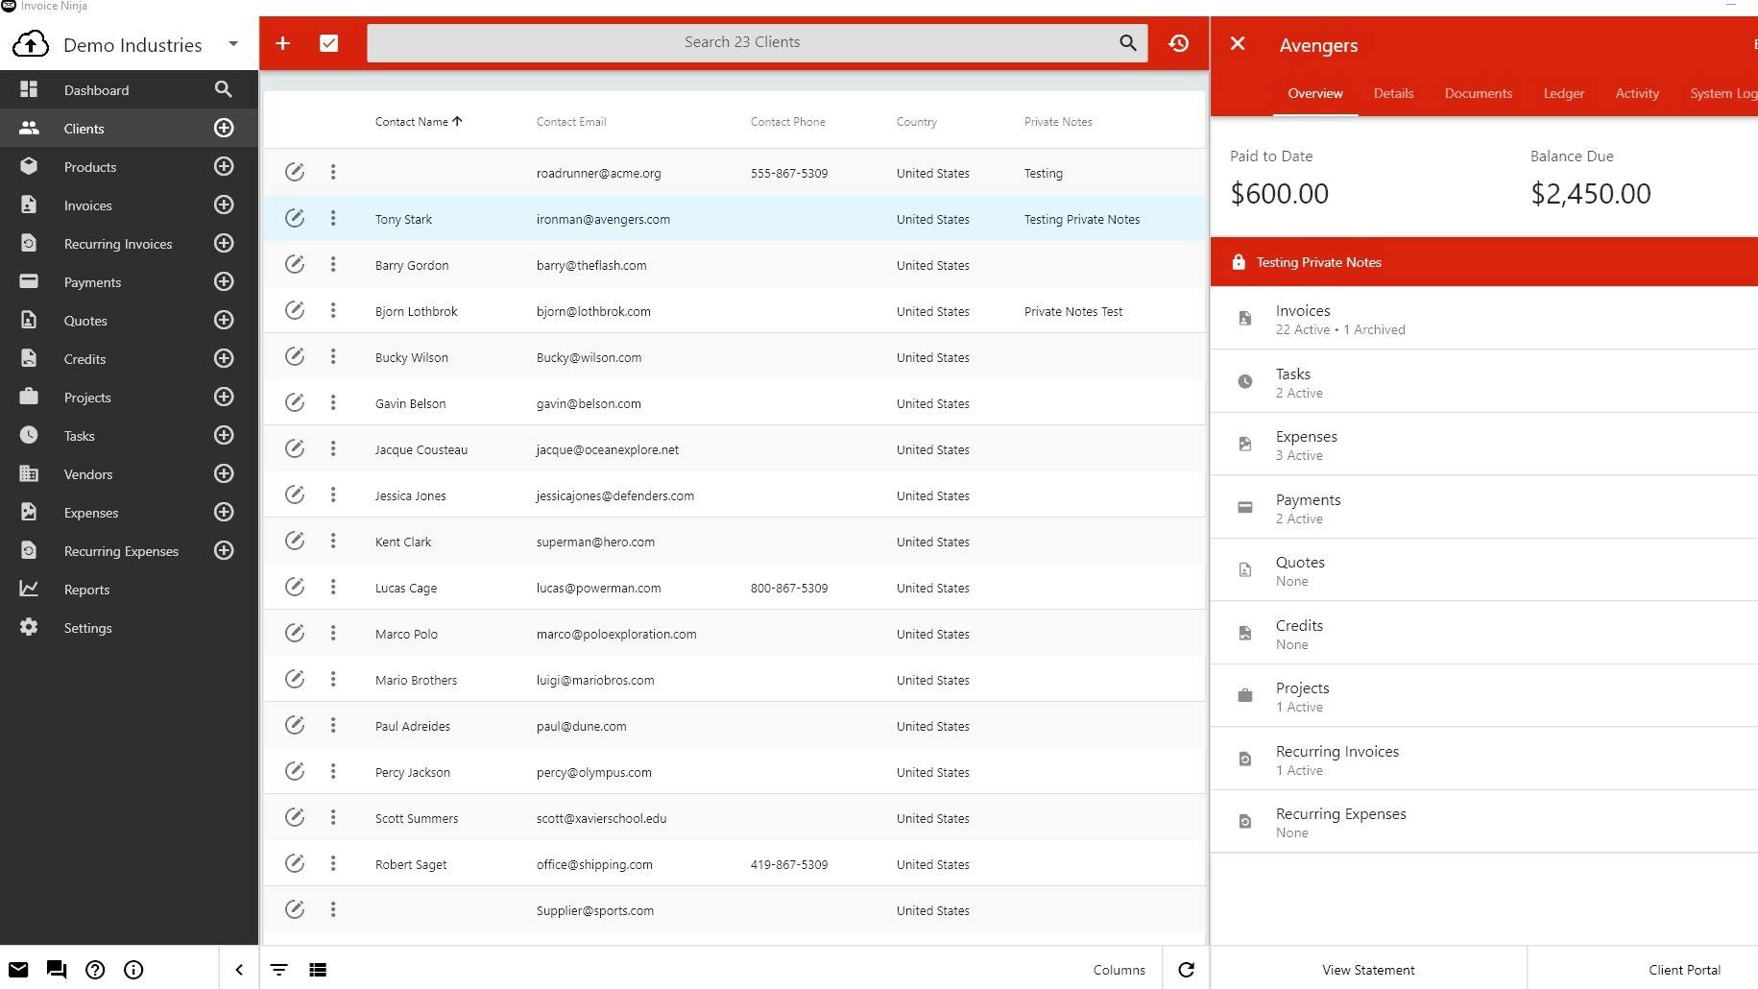Open the history clock icon

(1178, 43)
